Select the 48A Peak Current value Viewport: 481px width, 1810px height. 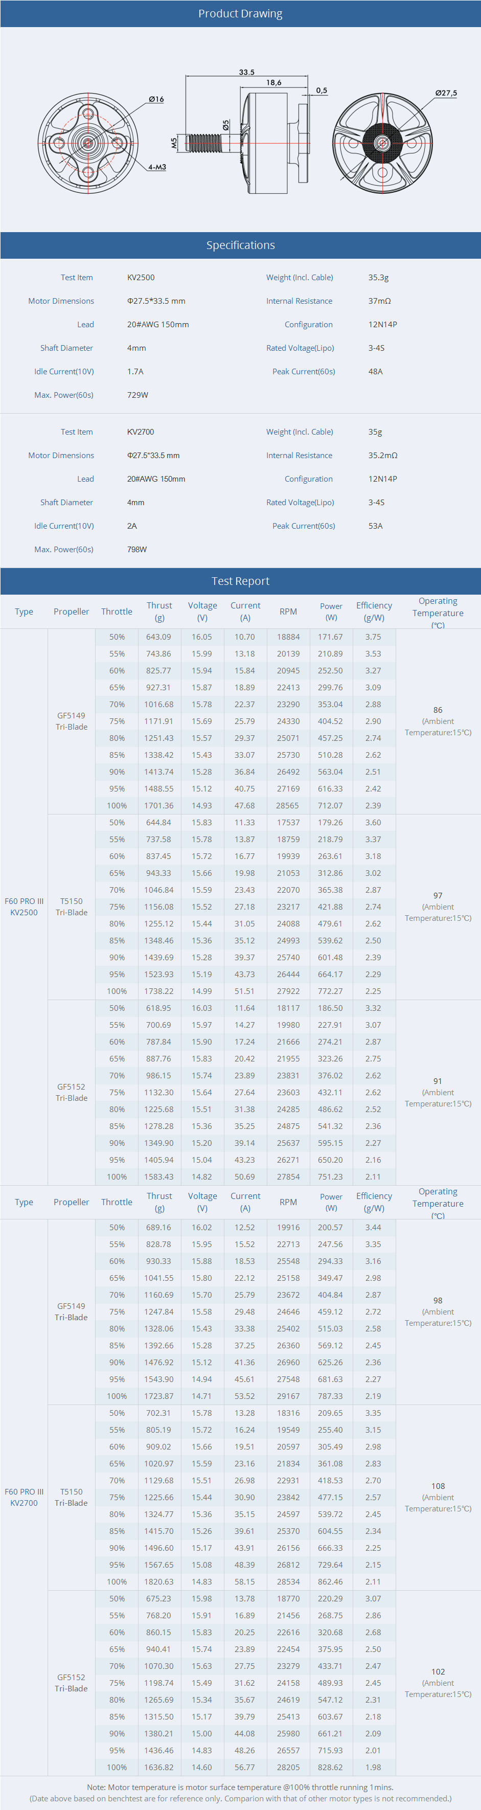click(375, 372)
